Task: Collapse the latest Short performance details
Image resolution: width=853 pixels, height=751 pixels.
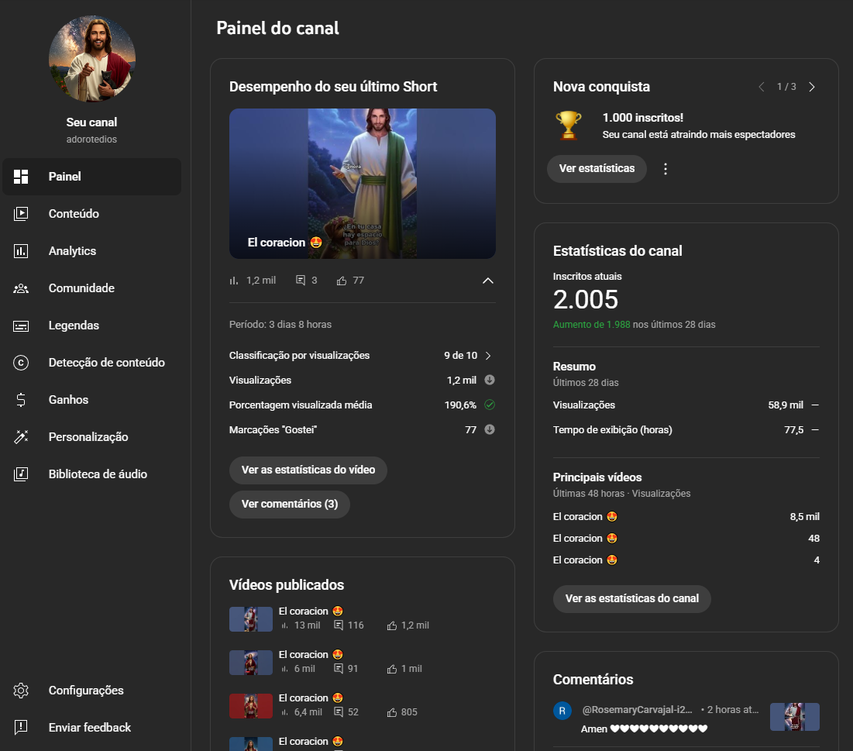Action: 488,281
